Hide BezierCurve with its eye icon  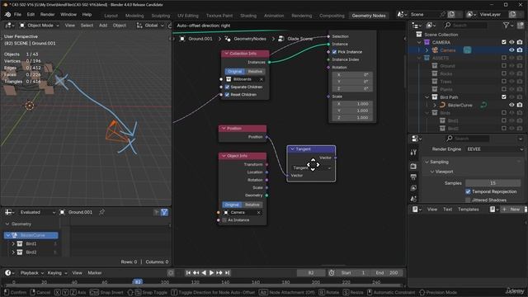click(511, 105)
